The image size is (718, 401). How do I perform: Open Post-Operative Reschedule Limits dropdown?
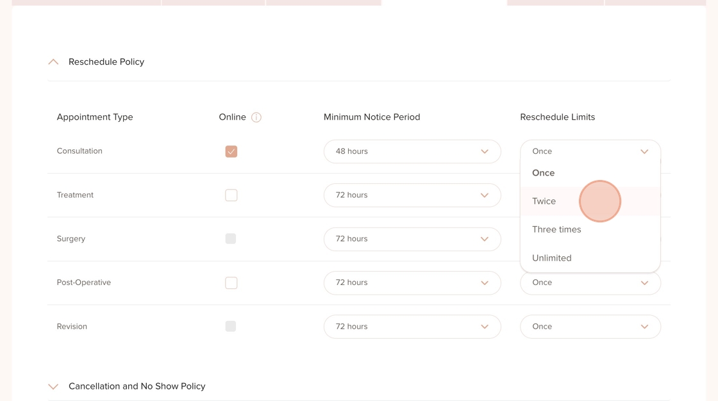tap(590, 282)
